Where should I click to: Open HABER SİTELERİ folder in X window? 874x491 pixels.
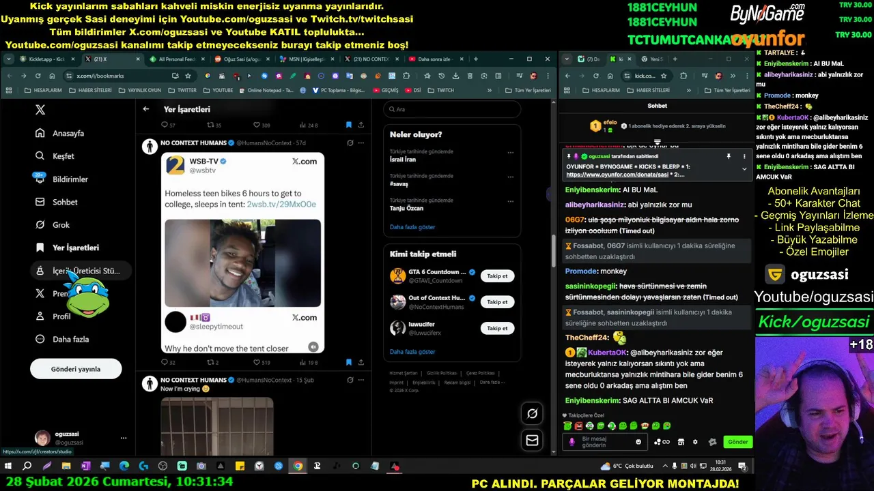(x=91, y=90)
